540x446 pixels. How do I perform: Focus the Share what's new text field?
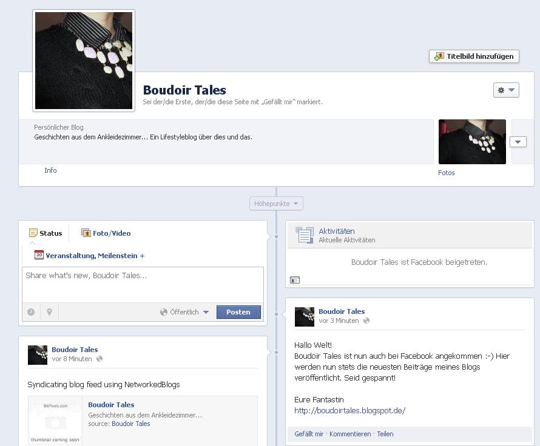coord(143,285)
